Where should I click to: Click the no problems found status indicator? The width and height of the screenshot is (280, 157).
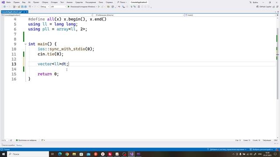pyautogui.click(x=26, y=140)
